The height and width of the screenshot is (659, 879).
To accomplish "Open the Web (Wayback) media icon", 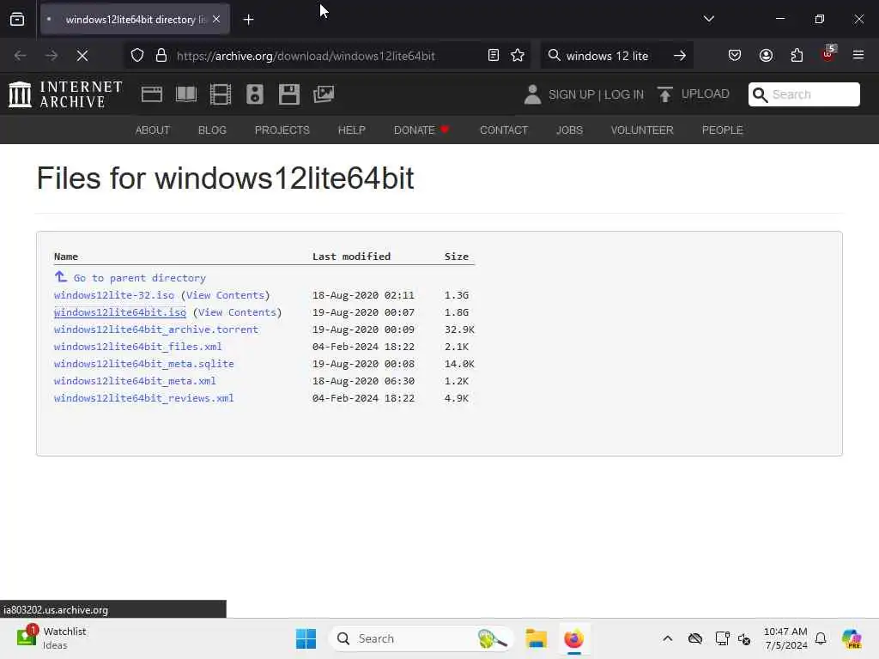I will coord(152,94).
